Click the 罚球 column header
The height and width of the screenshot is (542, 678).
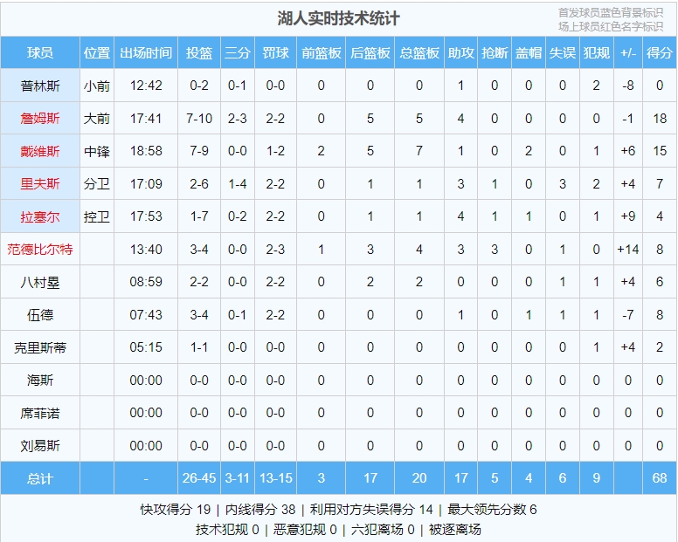pos(276,52)
